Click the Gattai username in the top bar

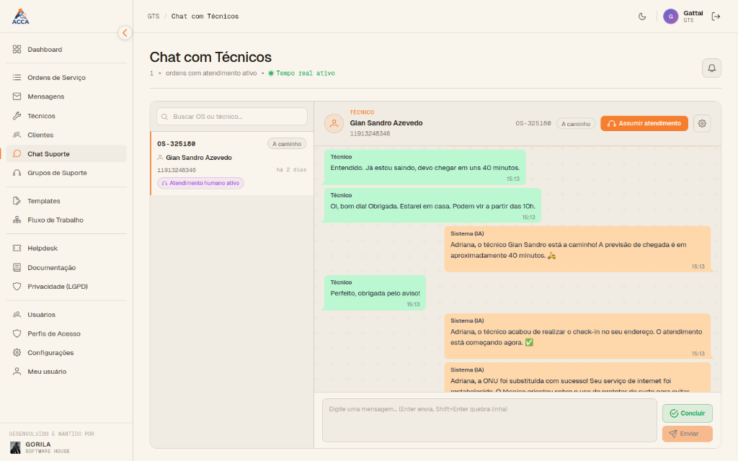(x=693, y=13)
